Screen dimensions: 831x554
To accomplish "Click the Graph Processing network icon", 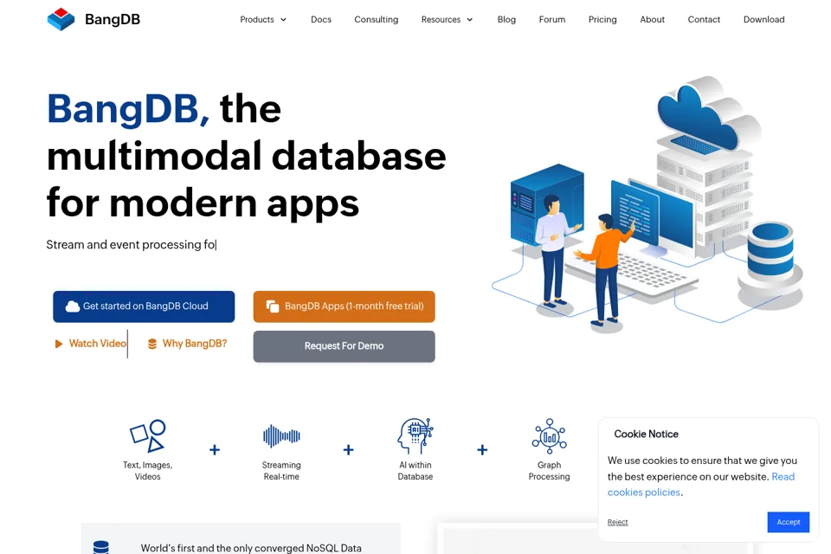I will tap(549, 436).
